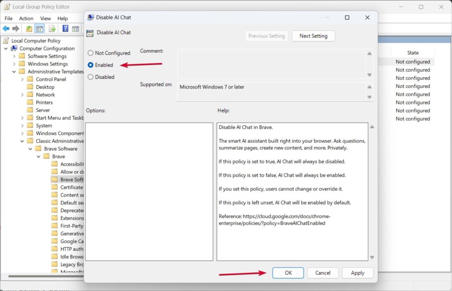Select the Disabled radio button
Screen dimensions: 452x291
point(90,77)
